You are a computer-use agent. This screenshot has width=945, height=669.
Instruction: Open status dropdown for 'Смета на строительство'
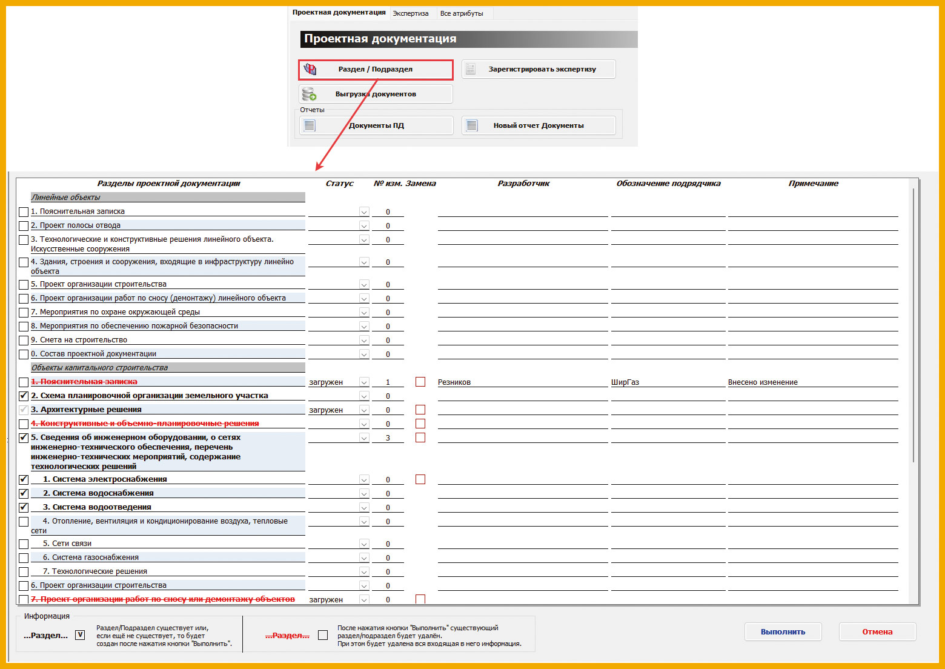pos(364,341)
